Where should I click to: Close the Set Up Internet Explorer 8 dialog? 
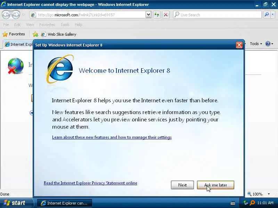click(239, 45)
